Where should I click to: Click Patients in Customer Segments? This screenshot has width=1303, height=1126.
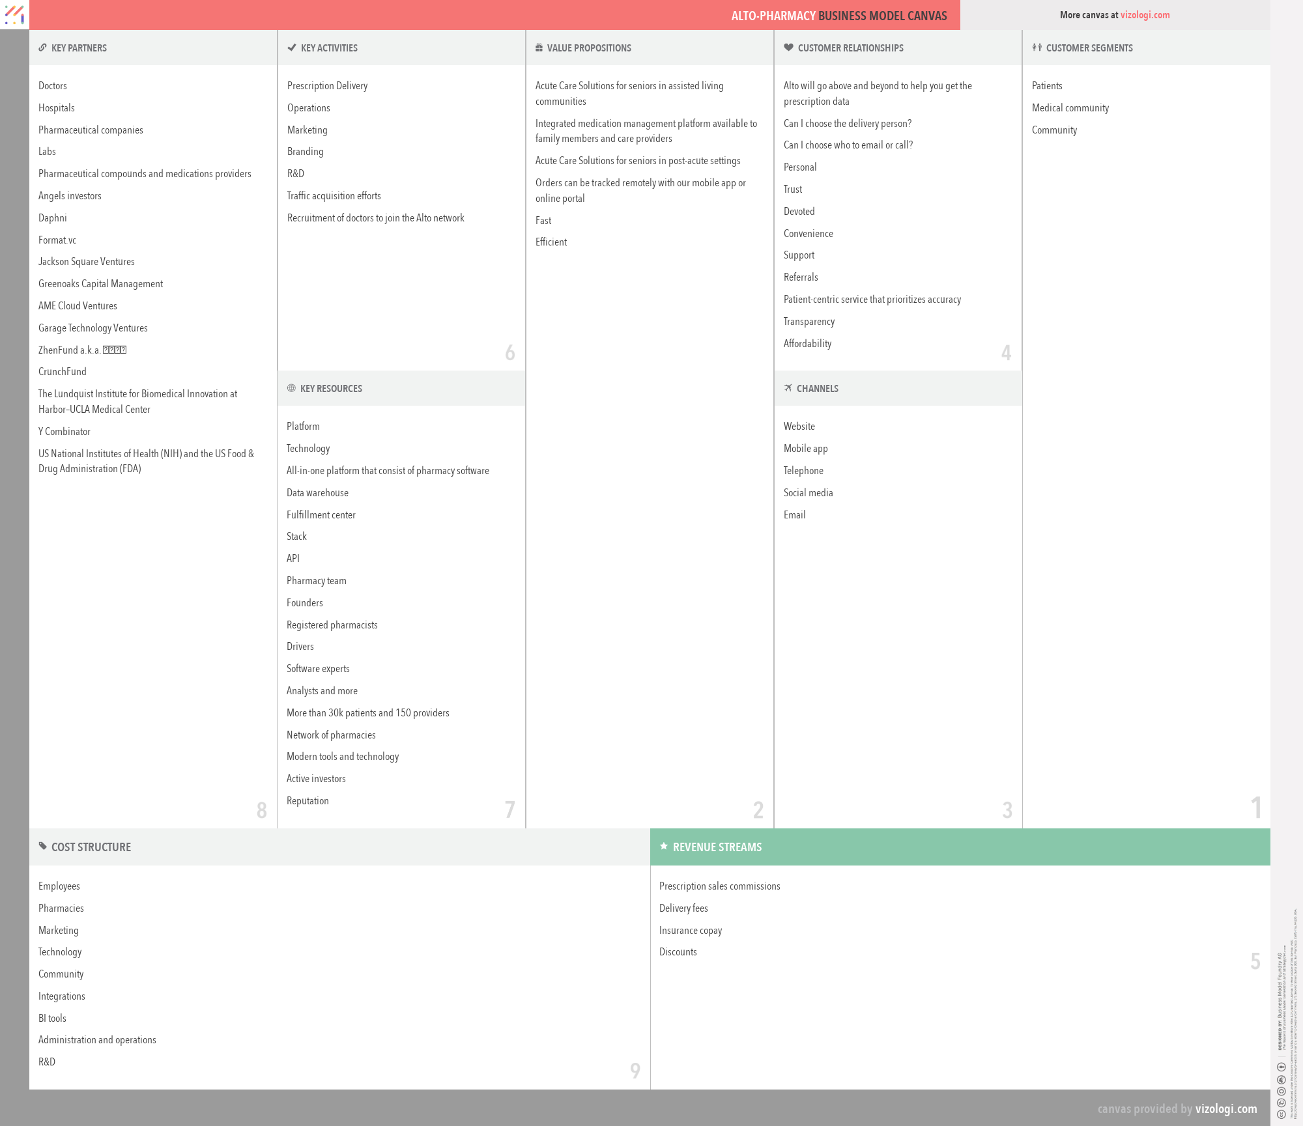click(x=1046, y=86)
